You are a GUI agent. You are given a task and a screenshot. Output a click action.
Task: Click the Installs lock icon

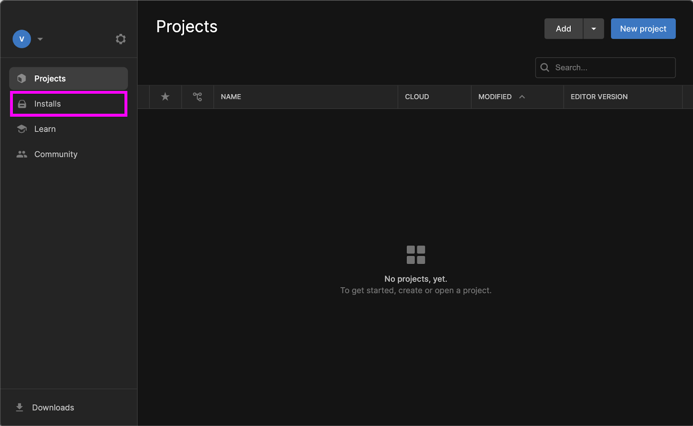[22, 104]
